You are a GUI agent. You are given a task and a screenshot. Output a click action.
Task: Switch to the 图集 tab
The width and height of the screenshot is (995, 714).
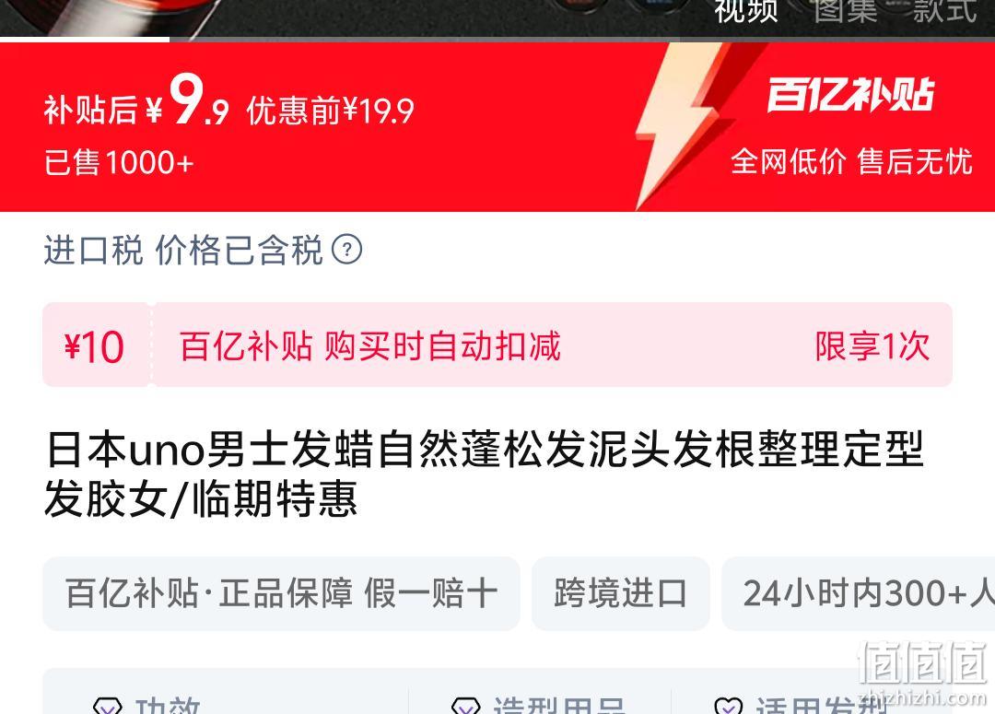845,11
